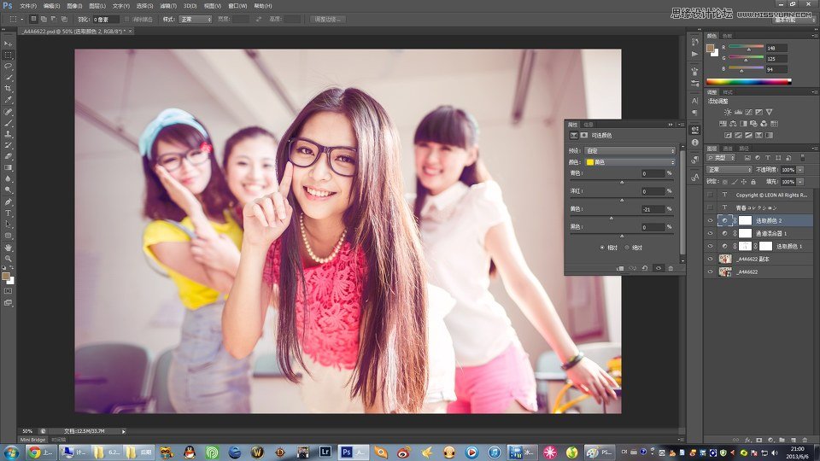This screenshot has width=820, height=461.
Task: Click the foreground color swatch in Color panel
Action: click(710, 48)
